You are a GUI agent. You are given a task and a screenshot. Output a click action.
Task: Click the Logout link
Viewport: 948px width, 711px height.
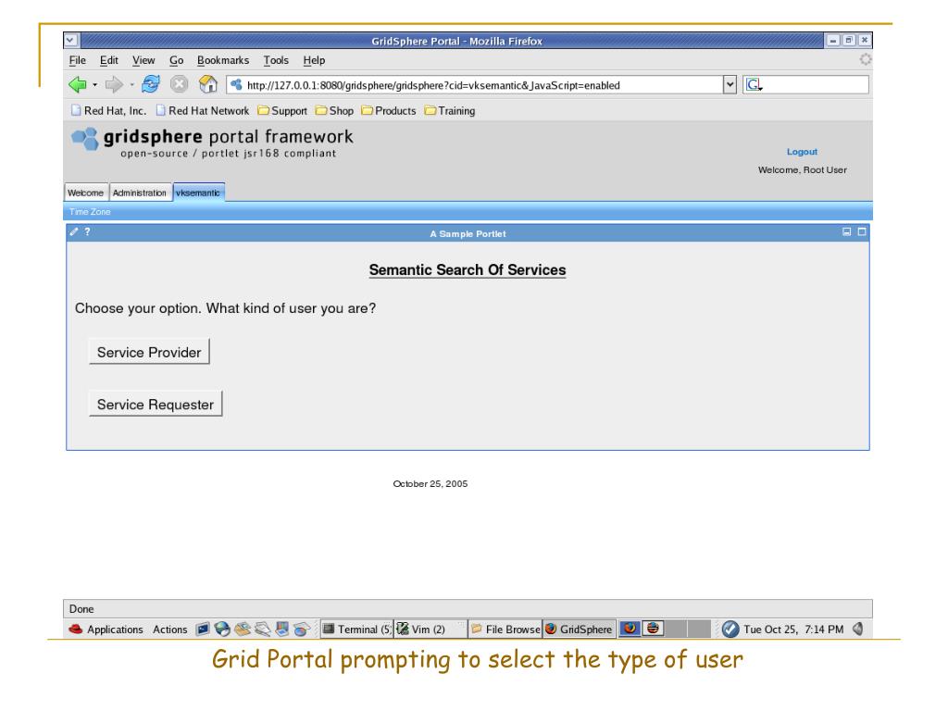(802, 152)
